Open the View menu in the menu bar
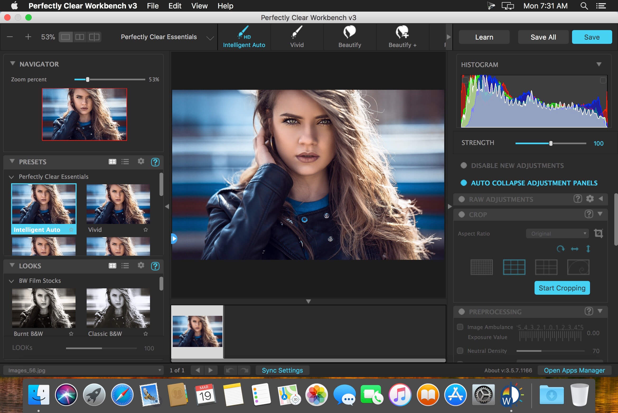The height and width of the screenshot is (413, 618). pos(199,6)
